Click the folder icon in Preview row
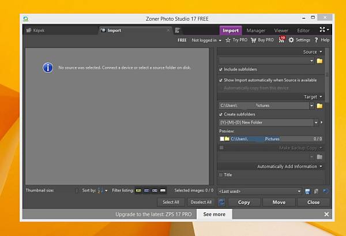The image size is (346, 236). [x=227, y=138]
